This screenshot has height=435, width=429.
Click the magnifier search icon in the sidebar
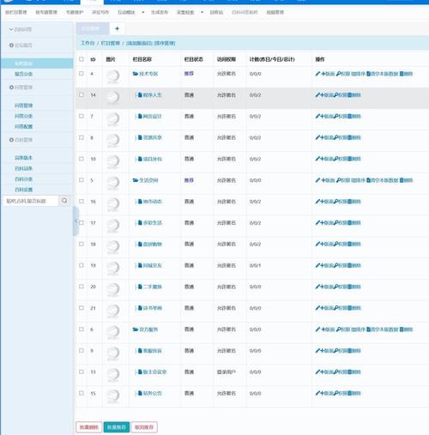coord(64,201)
